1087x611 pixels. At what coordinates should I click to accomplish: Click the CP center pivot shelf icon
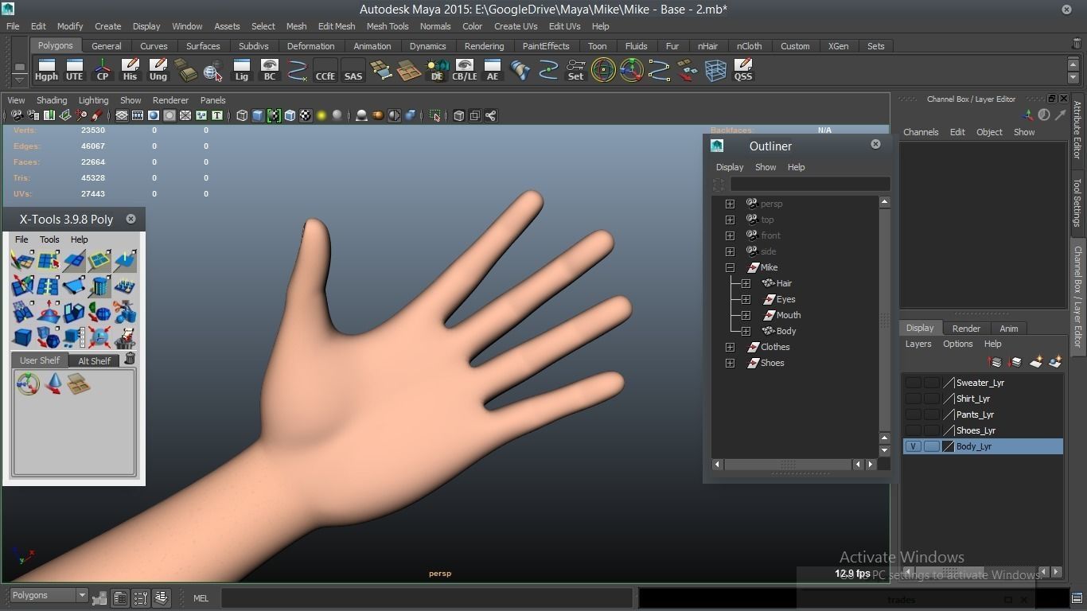[102, 70]
